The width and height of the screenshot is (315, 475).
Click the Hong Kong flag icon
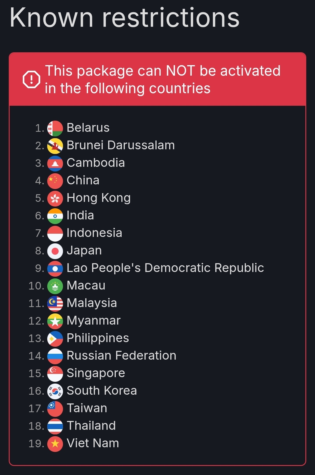[55, 199]
